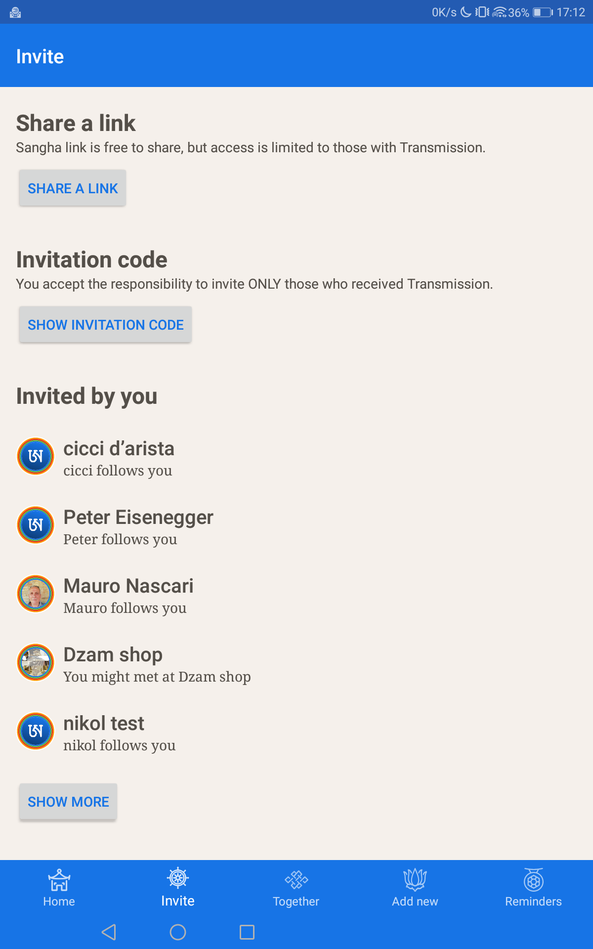This screenshot has width=593, height=949.
Task: Open the Dzam shop list entry
Action: point(113,655)
